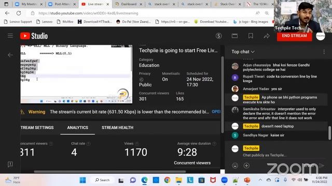Open the emoji picker in chat
The width and height of the screenshot is (332, 186).
pyautogui.click(x=235, y=165)
